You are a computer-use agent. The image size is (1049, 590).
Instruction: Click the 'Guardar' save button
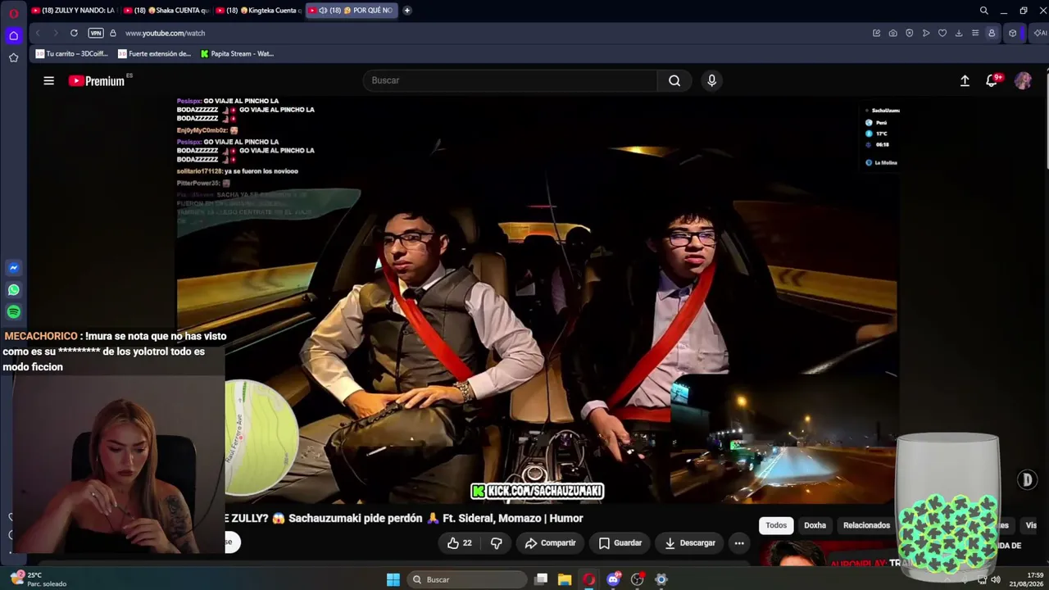(620, 542)
